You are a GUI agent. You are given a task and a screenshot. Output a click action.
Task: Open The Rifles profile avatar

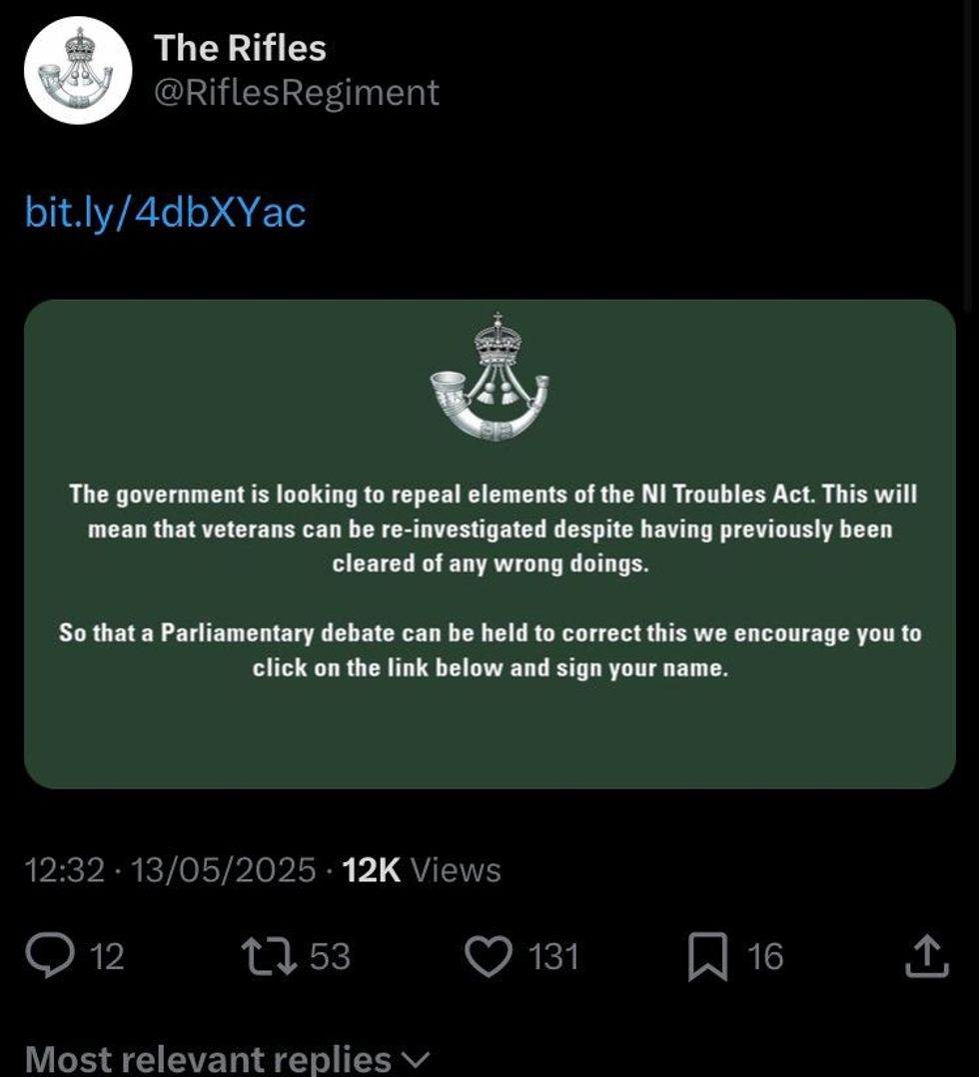coord(78,71)
